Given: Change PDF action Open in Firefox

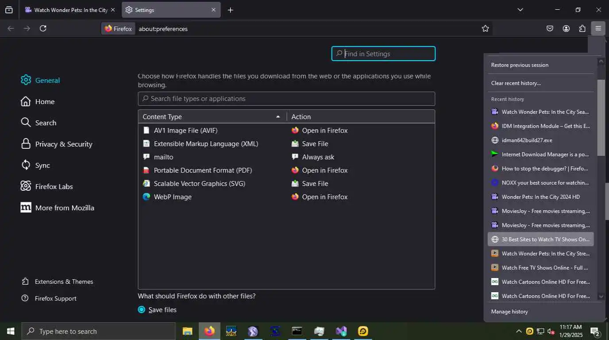Looking at the screenshot, I should pos(320,170).
